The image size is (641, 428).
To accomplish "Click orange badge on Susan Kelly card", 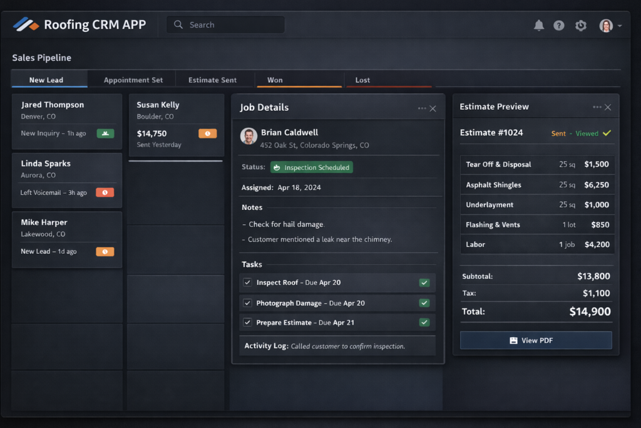I will 207,133.
